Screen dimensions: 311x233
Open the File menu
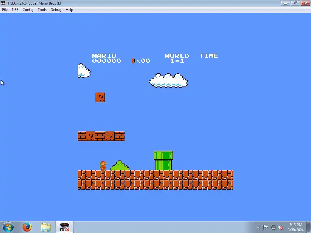5,10
